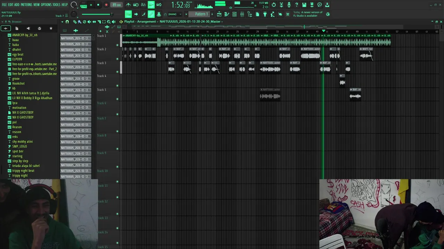
Task: Click the time display 1:52:03
Action: click(181, 5)
